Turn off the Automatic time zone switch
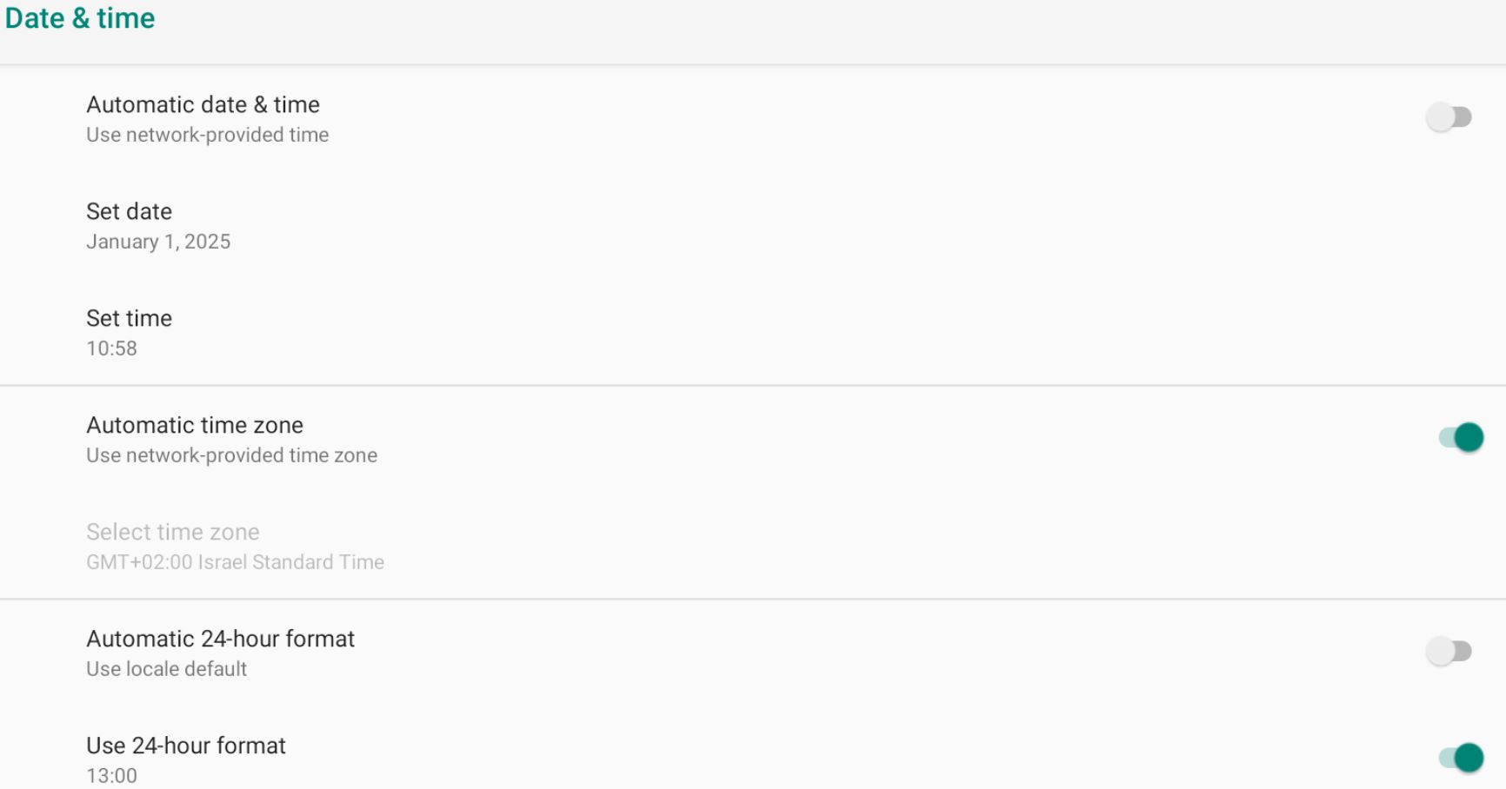 (x=1461, y=437)
